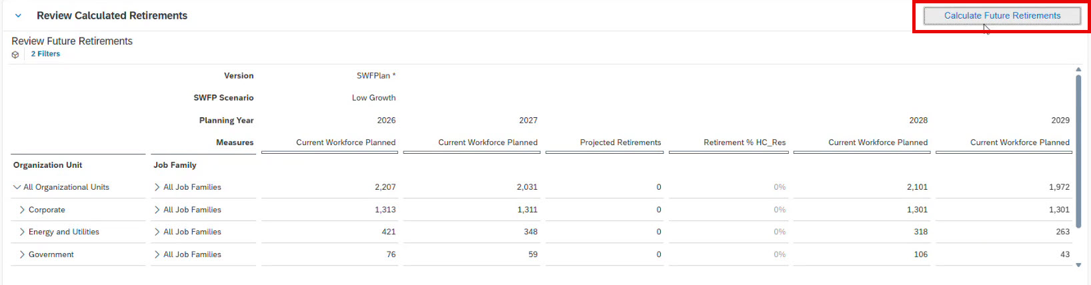Click the Job Family header
The height and width of the screenshot is (285, 1091).
(x=175, y=165)
